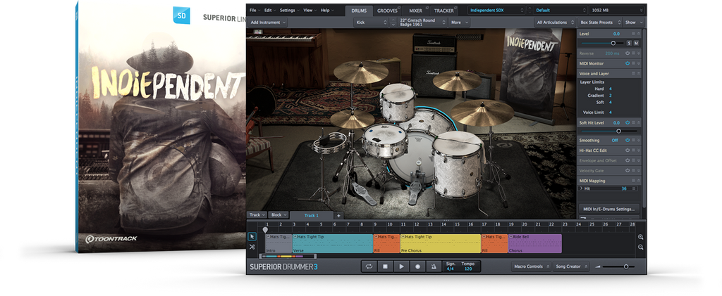
Task: Select the yellow Pre Chorus block
Action: coord(440,244)
